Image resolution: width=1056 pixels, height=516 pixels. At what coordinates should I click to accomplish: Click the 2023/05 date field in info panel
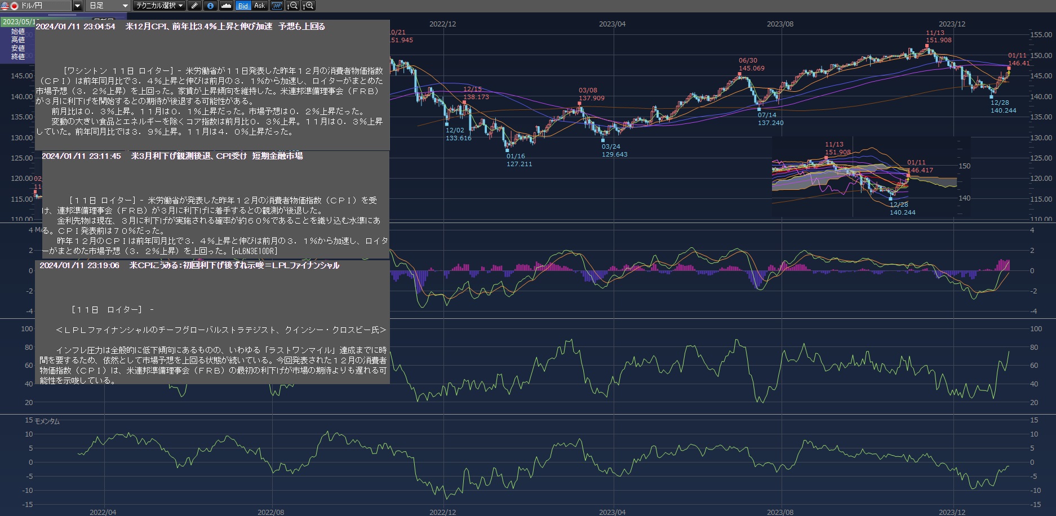(x=17, y=22)
